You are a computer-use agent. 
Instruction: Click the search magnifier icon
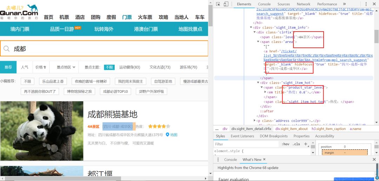click(x=6, y=49)
